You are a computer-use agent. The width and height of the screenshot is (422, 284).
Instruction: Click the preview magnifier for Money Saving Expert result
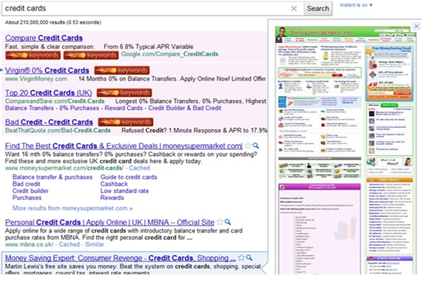click(x=249, y=258)
